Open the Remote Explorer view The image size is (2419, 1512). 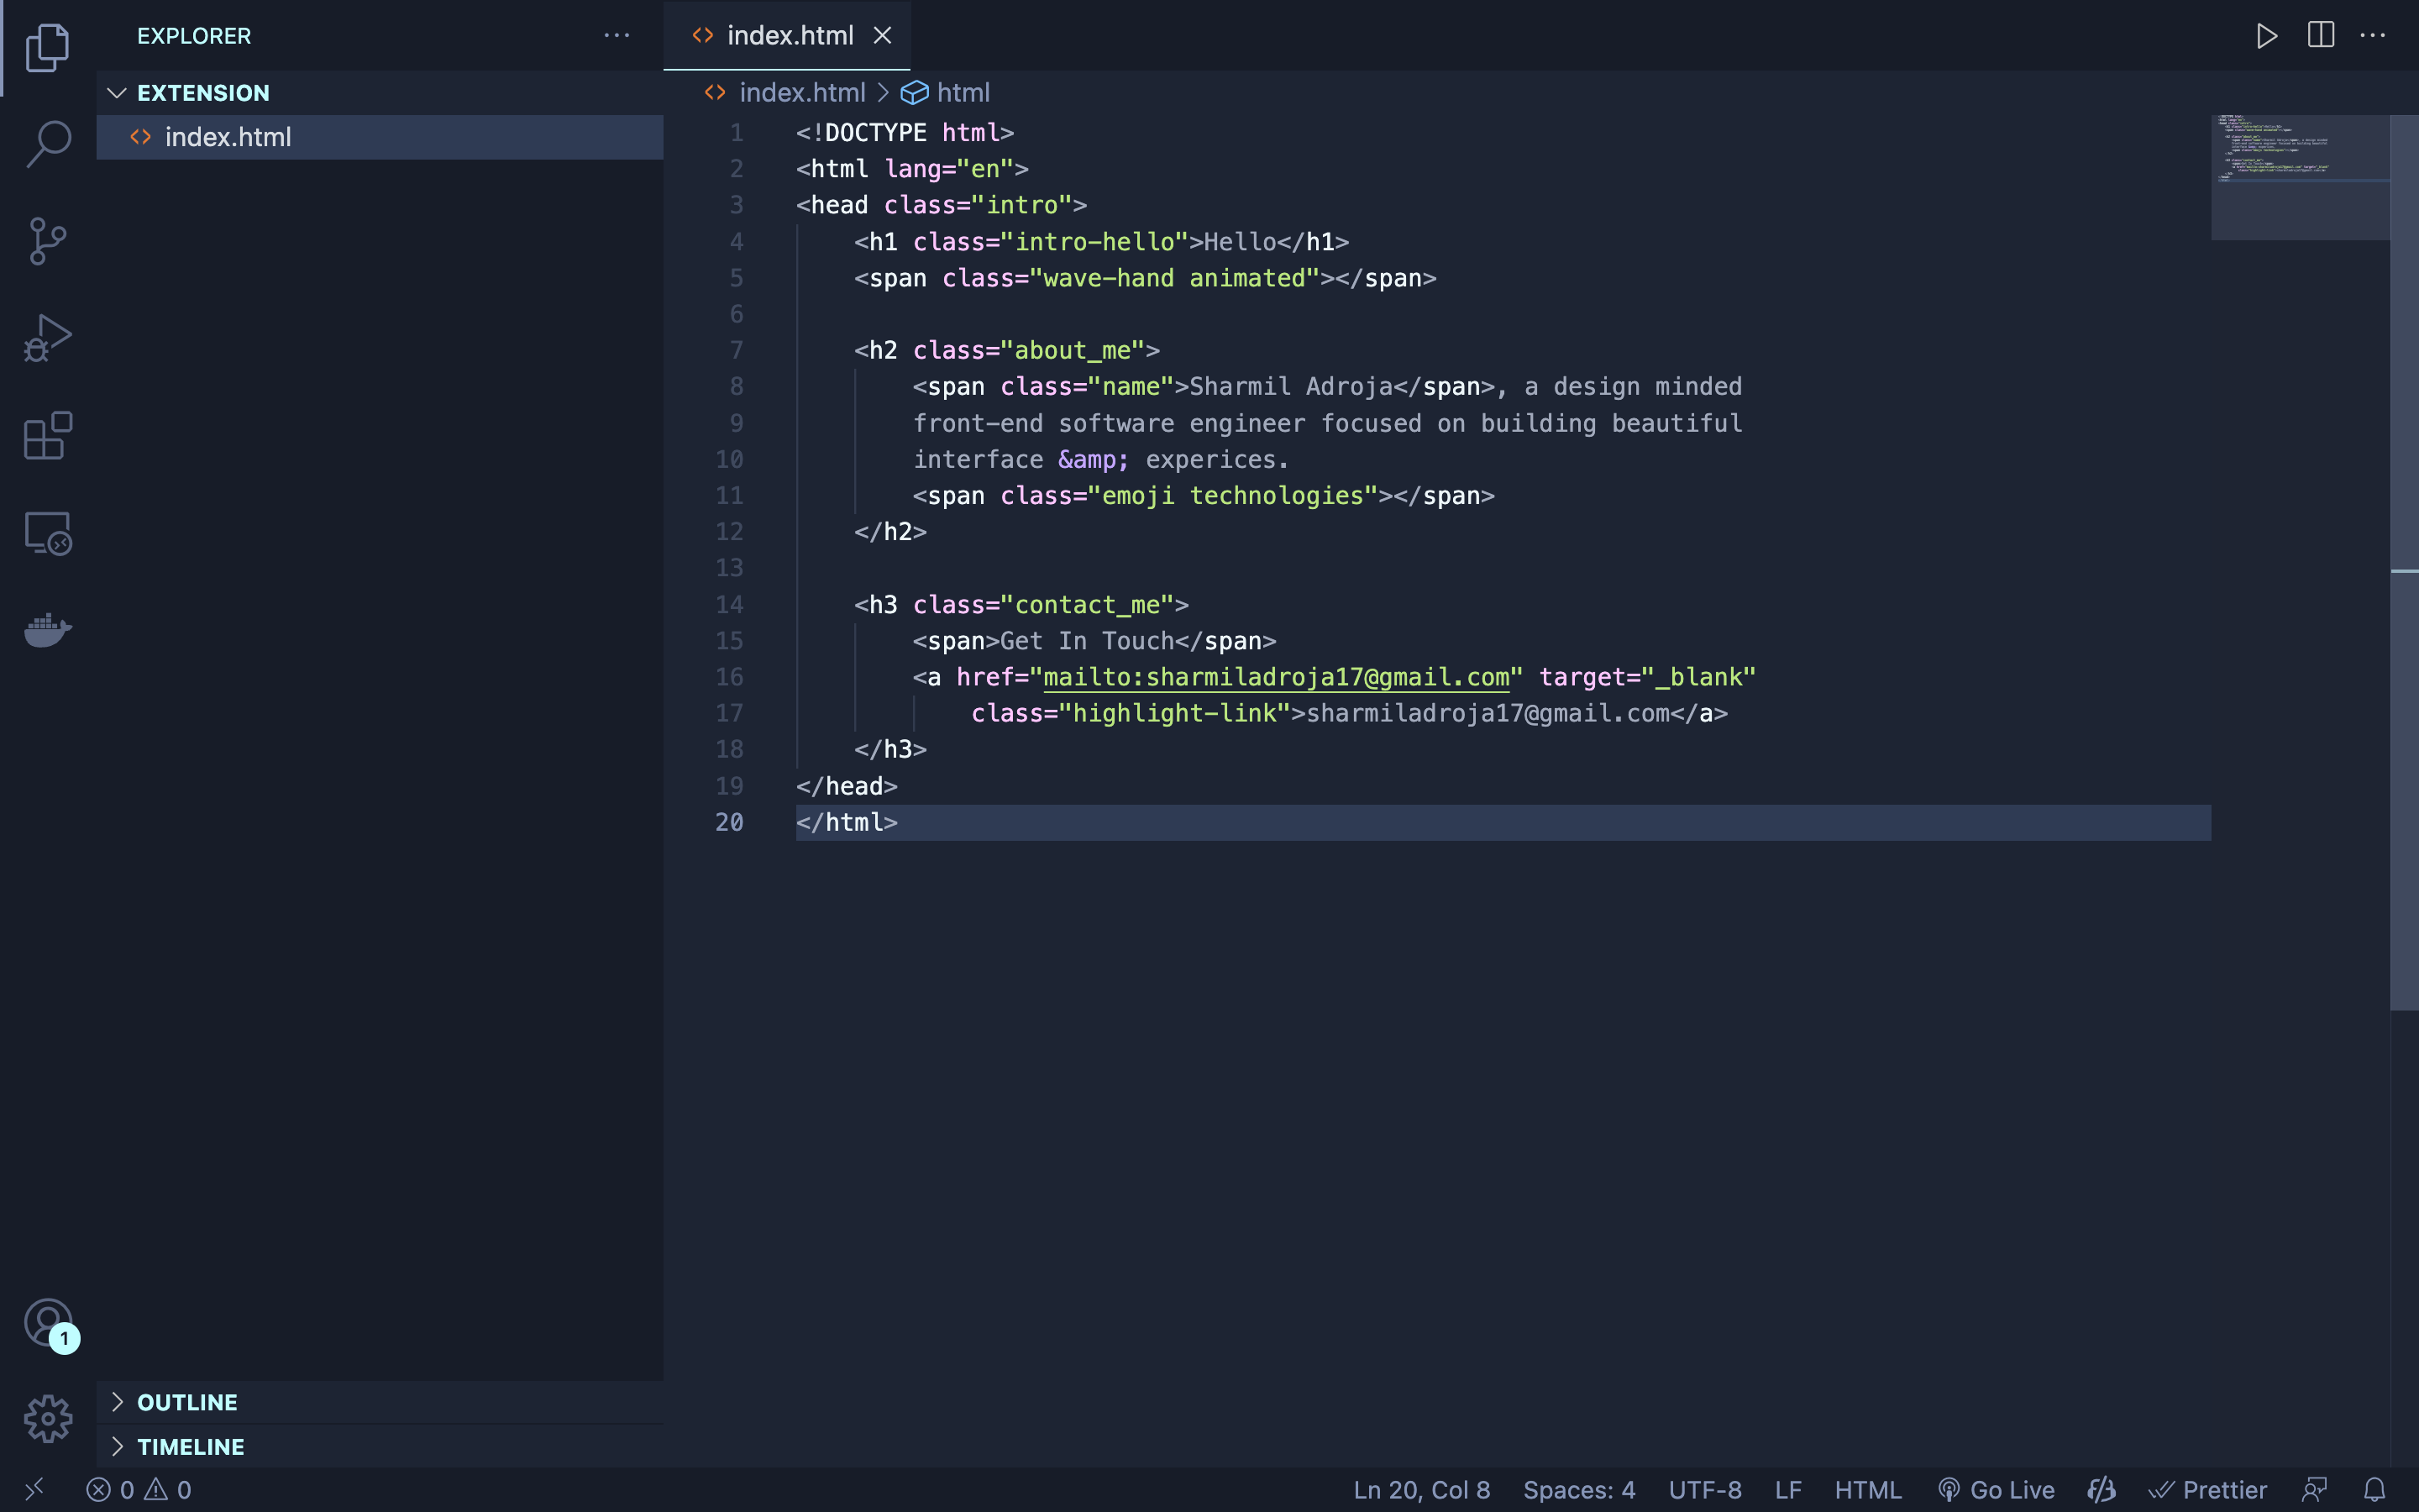pyautogui.click(x=47, y=533)
